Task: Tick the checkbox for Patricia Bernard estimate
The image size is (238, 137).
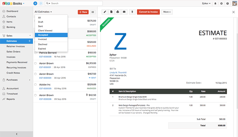Action: (x=35, y=53)
